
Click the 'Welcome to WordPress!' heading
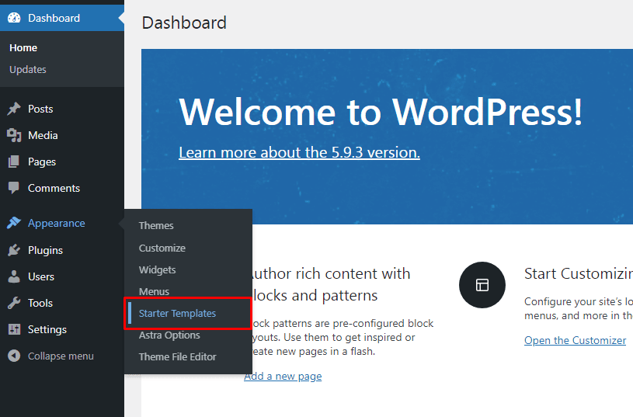381,111
